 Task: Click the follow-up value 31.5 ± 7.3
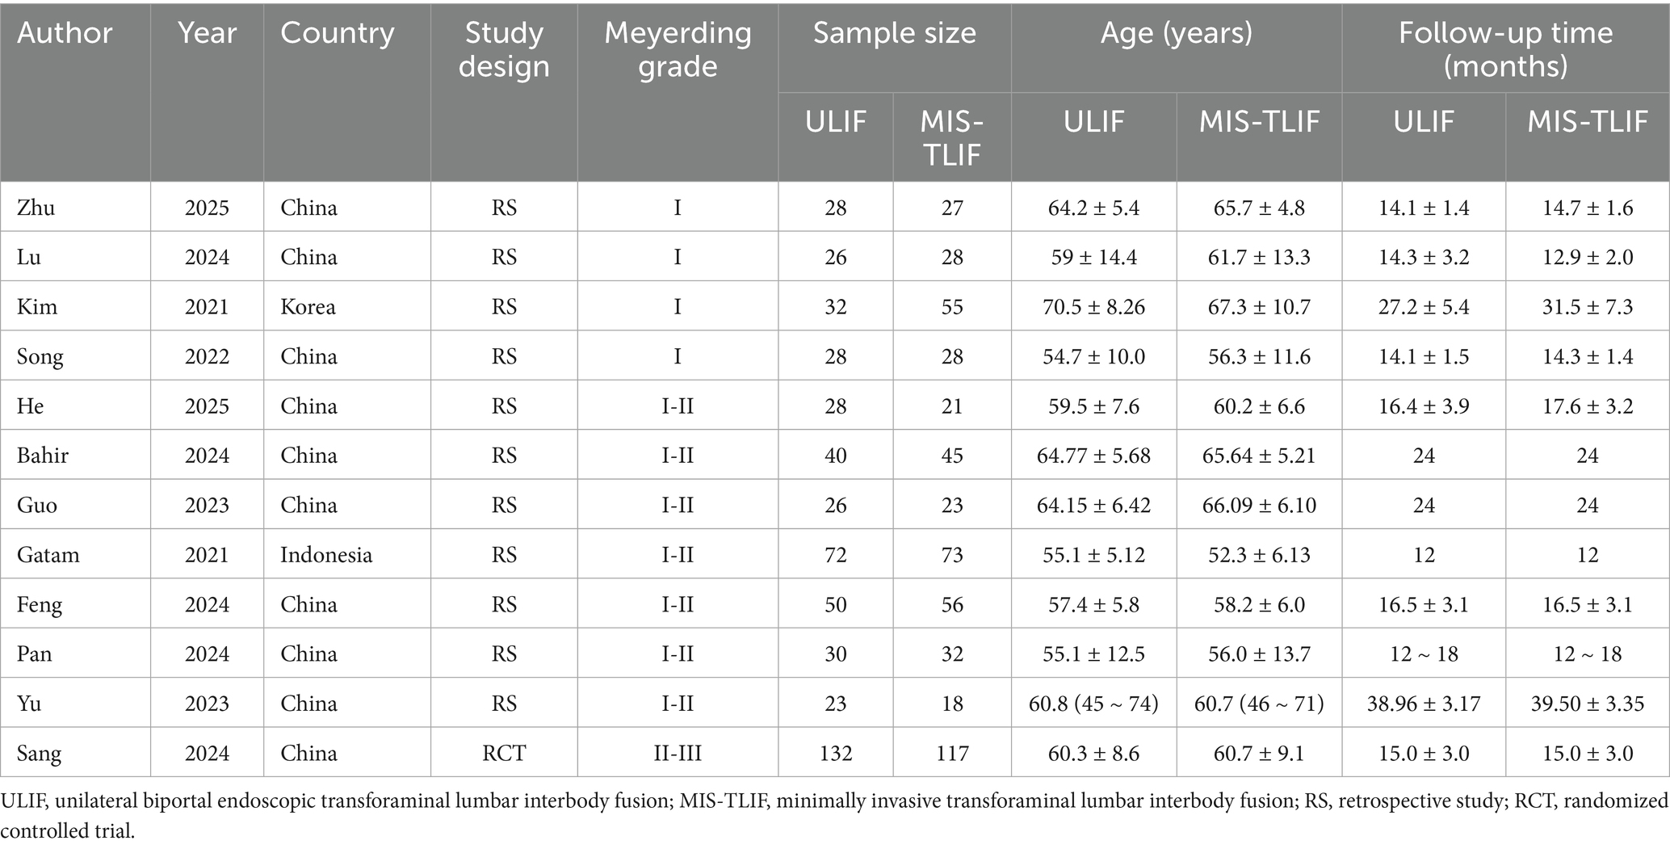1587,307
